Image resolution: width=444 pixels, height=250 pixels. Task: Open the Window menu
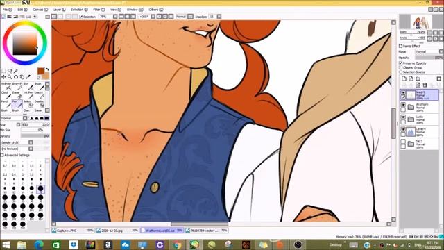point(135,10)
